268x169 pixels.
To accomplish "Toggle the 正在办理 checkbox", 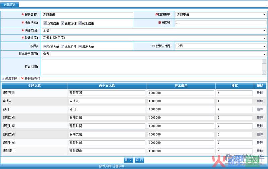I will point(63,23).
